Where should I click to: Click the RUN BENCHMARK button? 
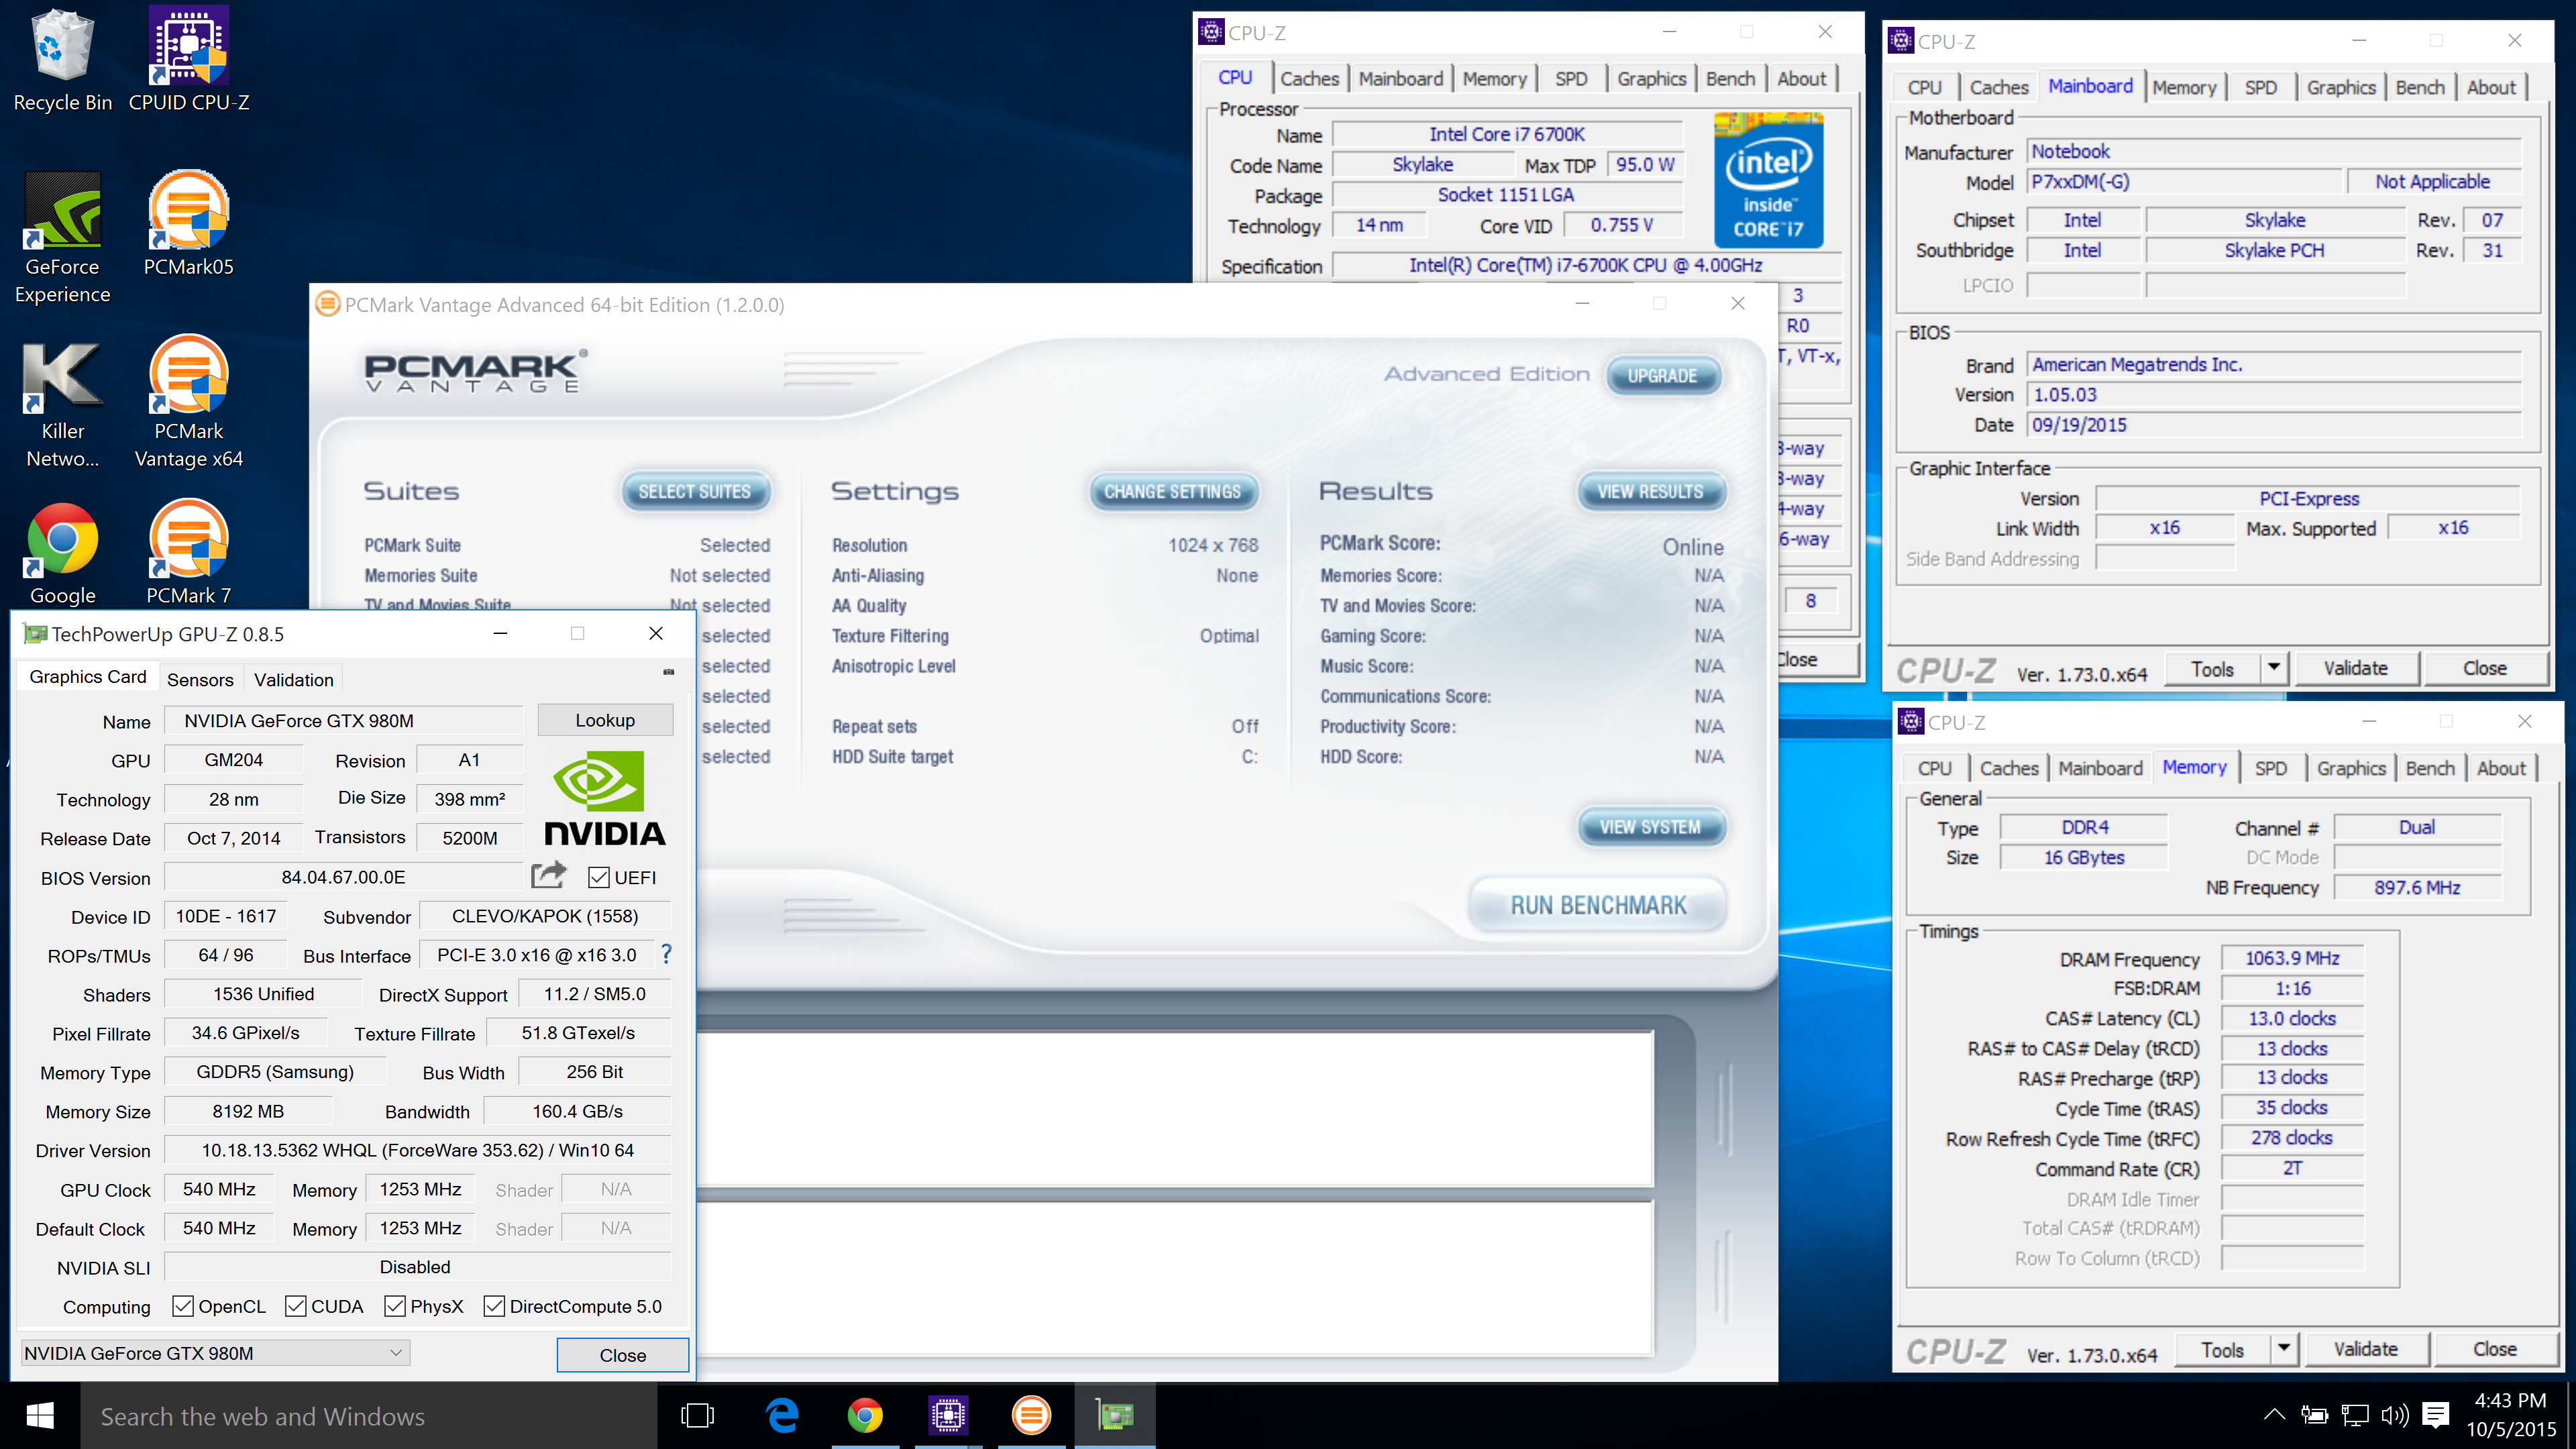(1597, 905)
